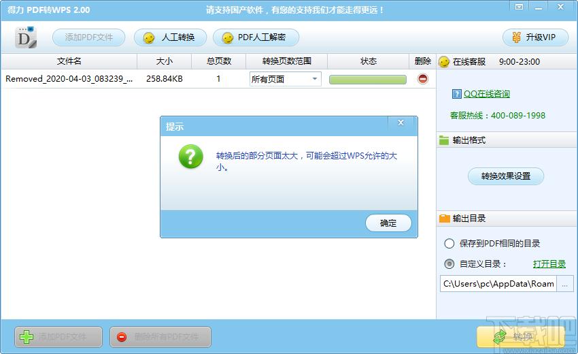Click the browse ellipsis button beside path
Screen dimensions: 578x354
click(564, 284)
